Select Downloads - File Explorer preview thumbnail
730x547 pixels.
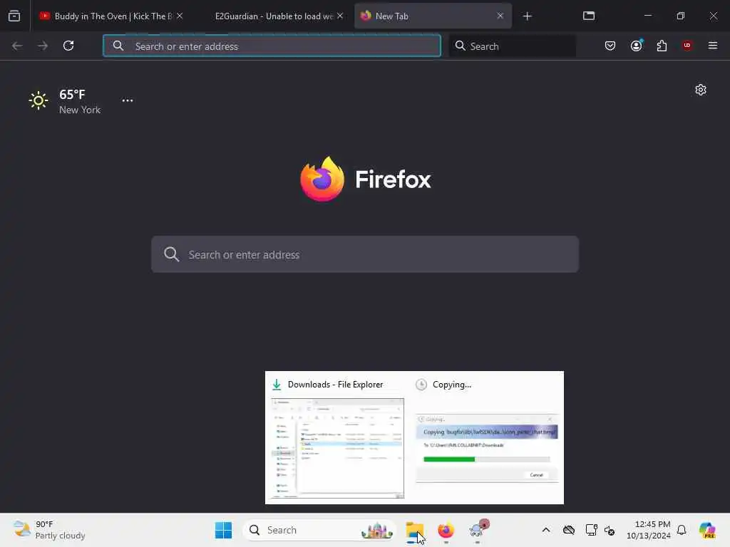point(337,448)
